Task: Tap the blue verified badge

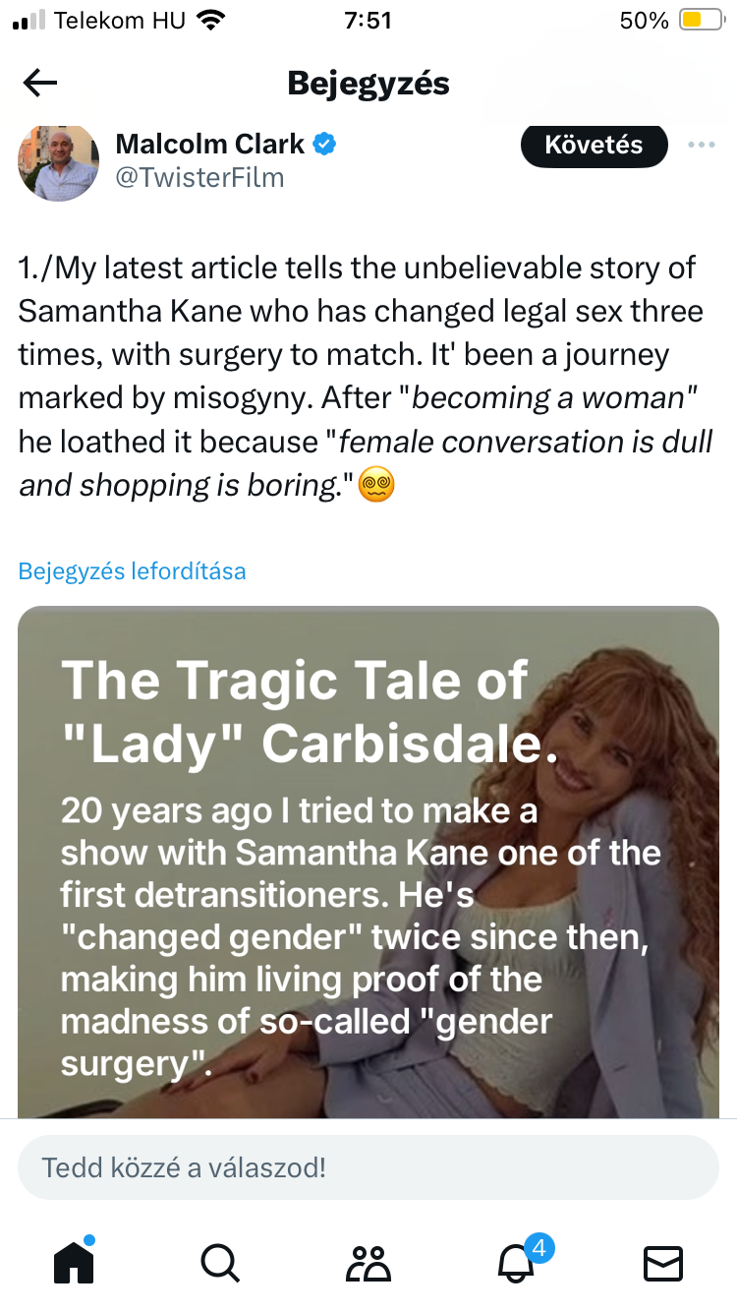Action: click(324, 145)
